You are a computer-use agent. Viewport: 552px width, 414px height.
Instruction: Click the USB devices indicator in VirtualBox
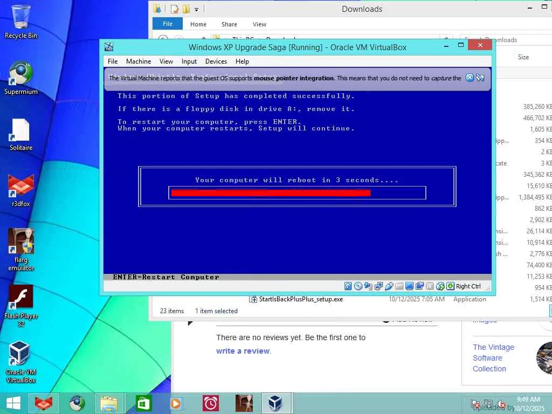click(x=389, y=286)
